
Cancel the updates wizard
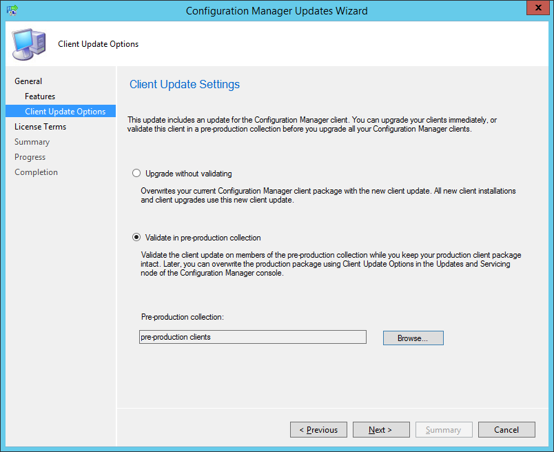pyautogui.click(x=506, y=429)
